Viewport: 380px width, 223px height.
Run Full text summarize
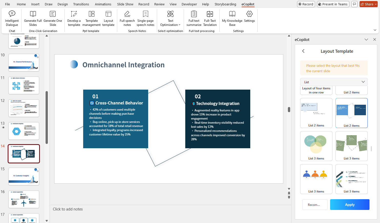pyautogui.click(x=194, y=18)
